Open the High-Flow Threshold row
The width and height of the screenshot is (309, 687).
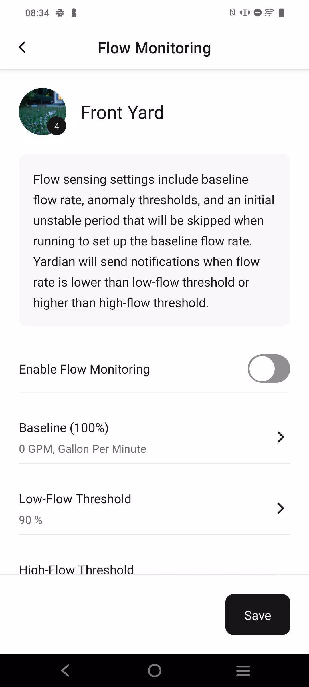pyautogui.click(x=154, y=569)
